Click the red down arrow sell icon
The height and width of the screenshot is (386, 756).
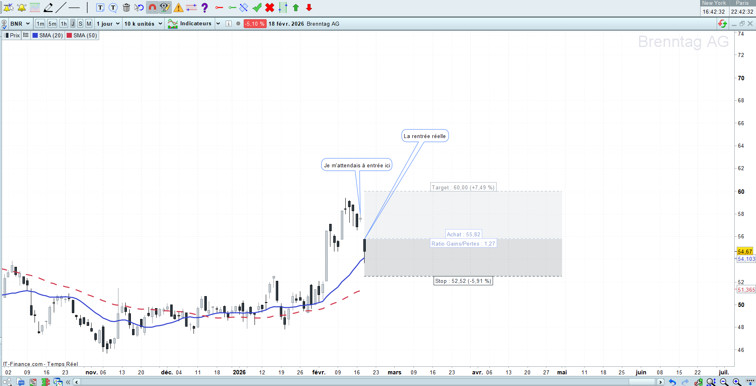[x=309, y=7]
